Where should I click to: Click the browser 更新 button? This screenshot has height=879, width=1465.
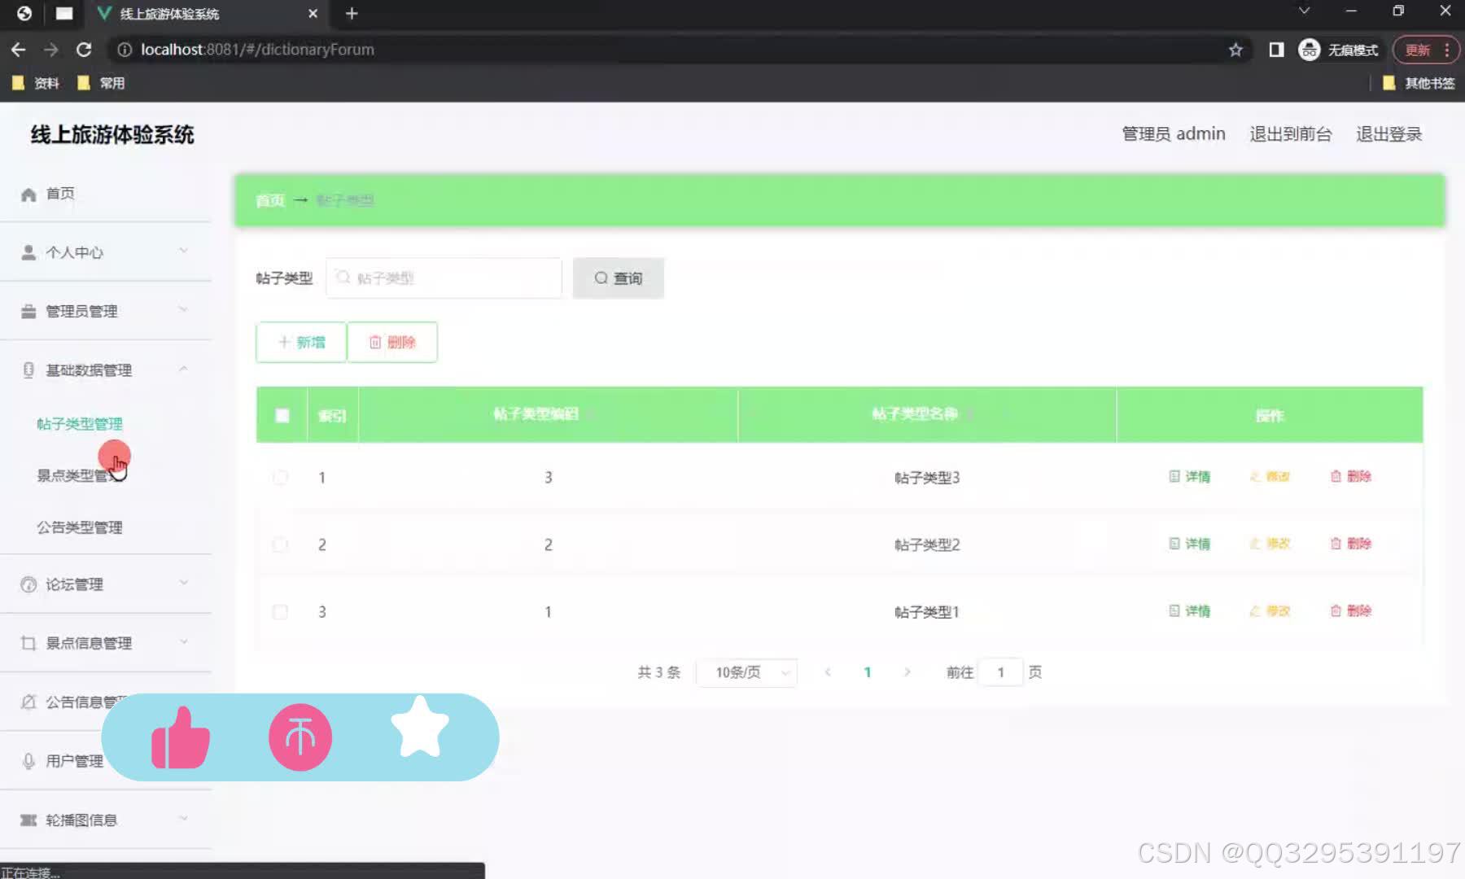[x=1417, y=50]
